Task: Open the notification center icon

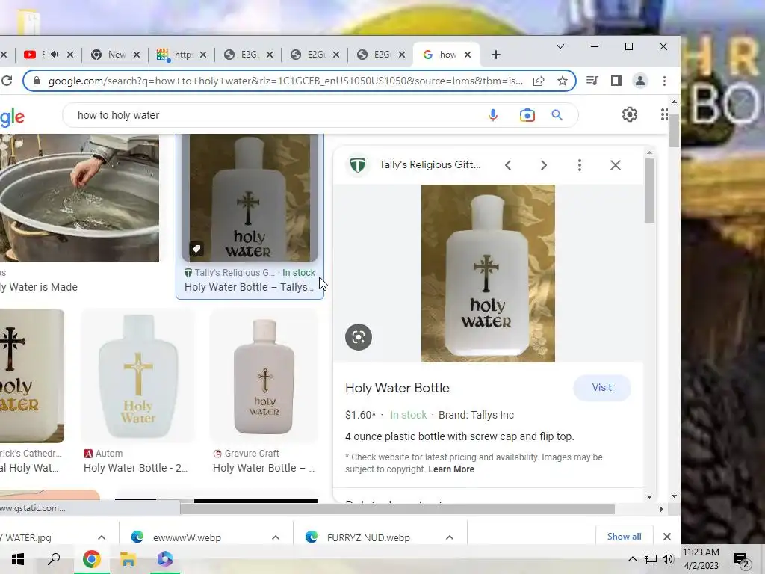Action: (x=741, y=560)
